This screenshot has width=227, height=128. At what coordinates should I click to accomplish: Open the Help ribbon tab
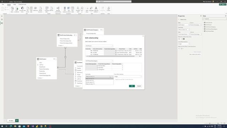point(15,5)
